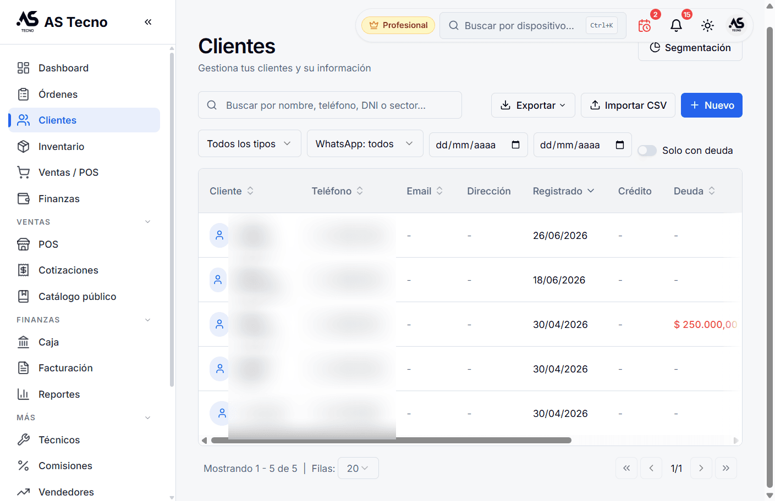Click the page's vertical scrollbar thumb
The height and width of the screenshot is (501, 775).
click(770, 256)
